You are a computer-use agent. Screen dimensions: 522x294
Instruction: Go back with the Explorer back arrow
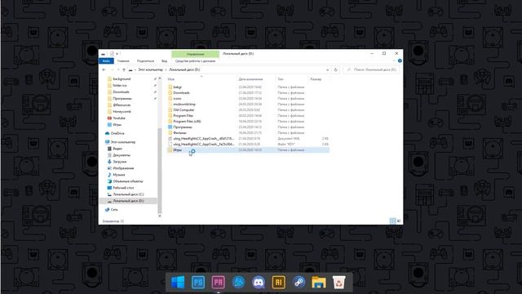pyautogui.click(x=104, y=69)
